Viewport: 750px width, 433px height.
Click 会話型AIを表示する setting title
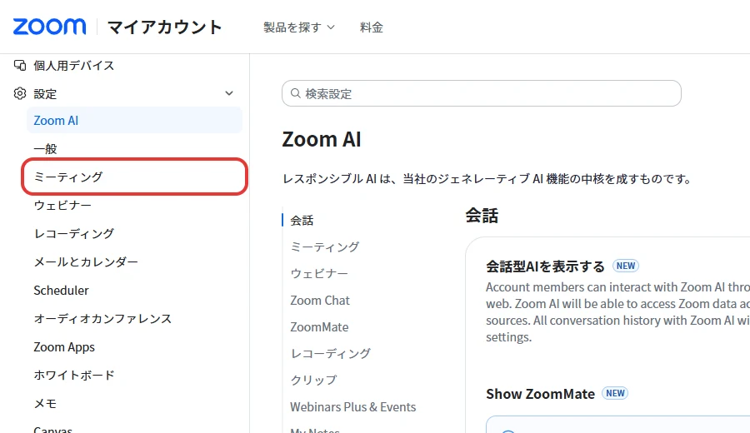545,266
